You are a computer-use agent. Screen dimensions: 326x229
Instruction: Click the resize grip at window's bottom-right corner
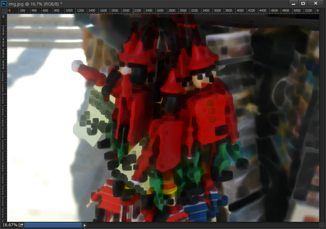(323, 225)
